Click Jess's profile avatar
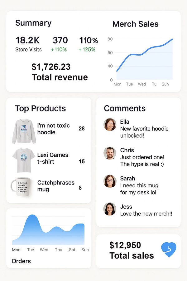This screenshot has height=281, width=187. (110, 209)
